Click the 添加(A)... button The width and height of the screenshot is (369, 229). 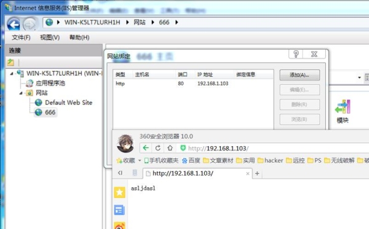tap(300, 75)
